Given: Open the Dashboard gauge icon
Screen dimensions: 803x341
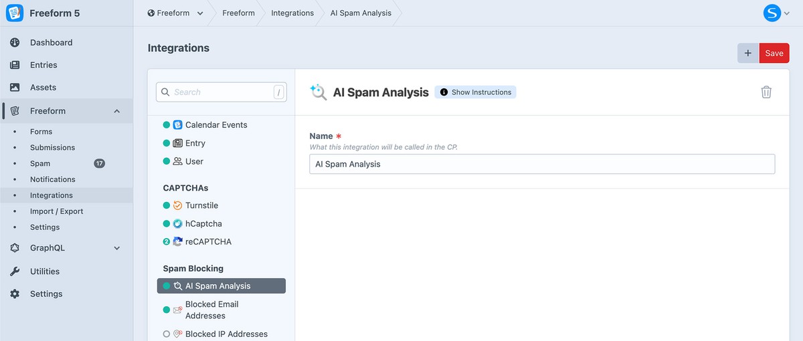Looking at the screenshot, I should (15, 42).
